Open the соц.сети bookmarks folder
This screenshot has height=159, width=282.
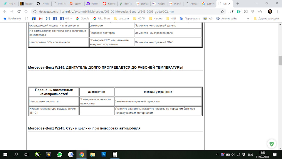tap(121, 19)
